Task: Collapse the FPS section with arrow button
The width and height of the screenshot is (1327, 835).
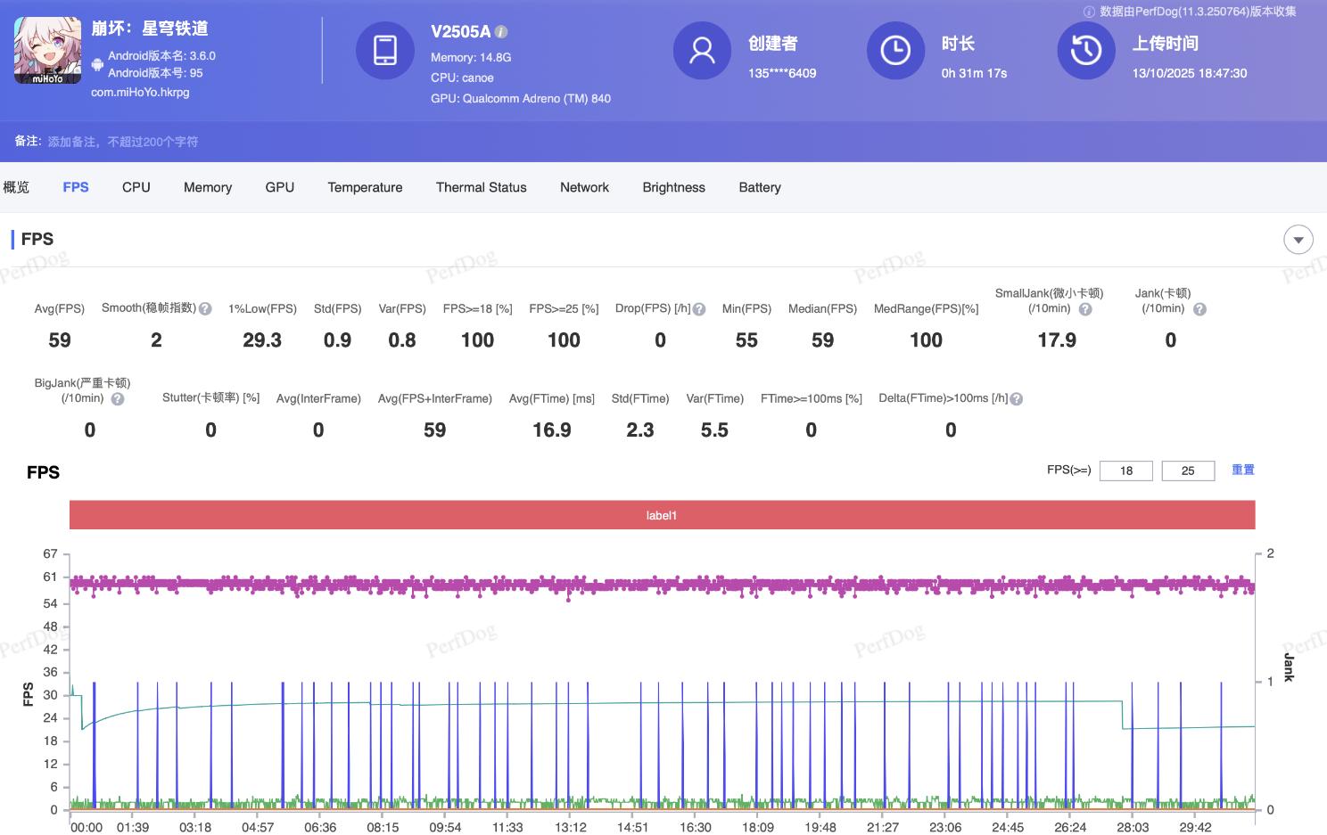Action: point(1298,240)
